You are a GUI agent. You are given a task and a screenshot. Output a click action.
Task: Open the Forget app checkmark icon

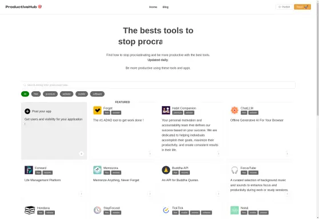coord(97,110)
